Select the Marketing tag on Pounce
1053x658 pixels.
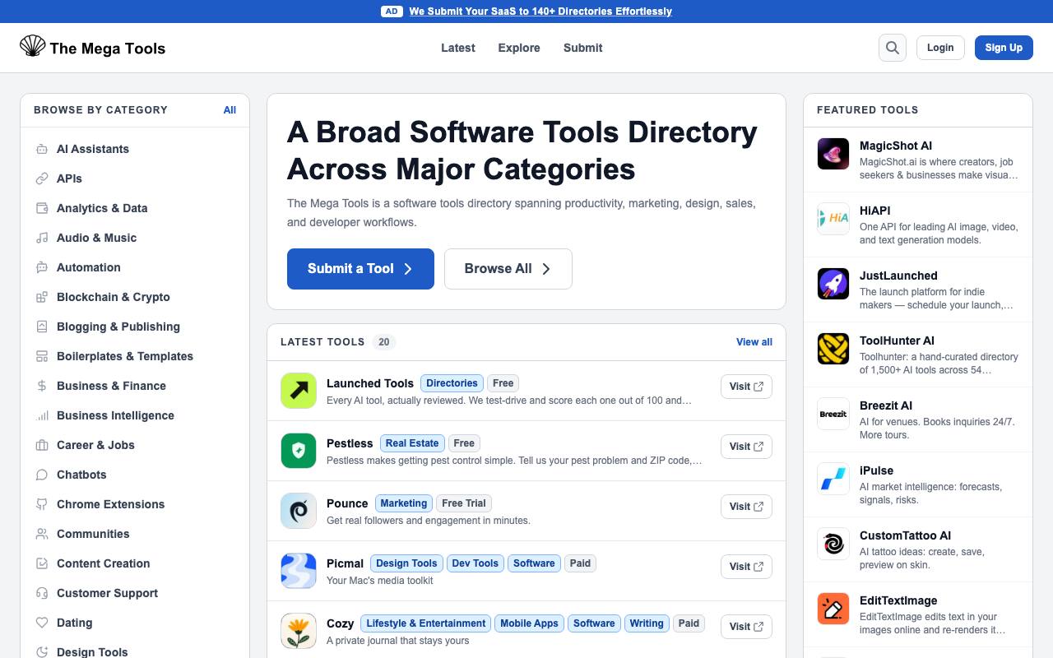tap(403, 503)
